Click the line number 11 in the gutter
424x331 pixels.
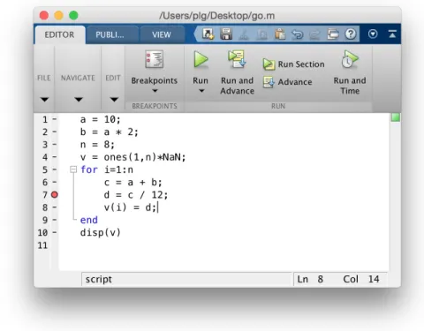pos(42,245)
